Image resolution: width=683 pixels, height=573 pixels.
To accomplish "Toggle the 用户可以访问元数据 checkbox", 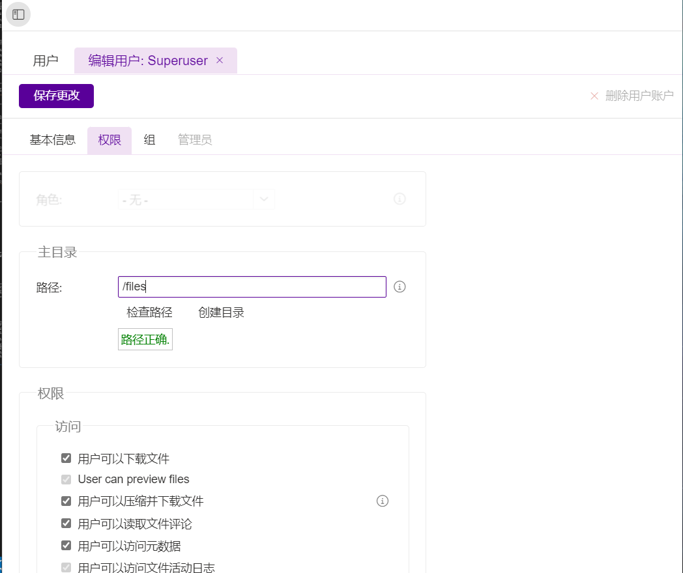I will (x=66, y=545).
